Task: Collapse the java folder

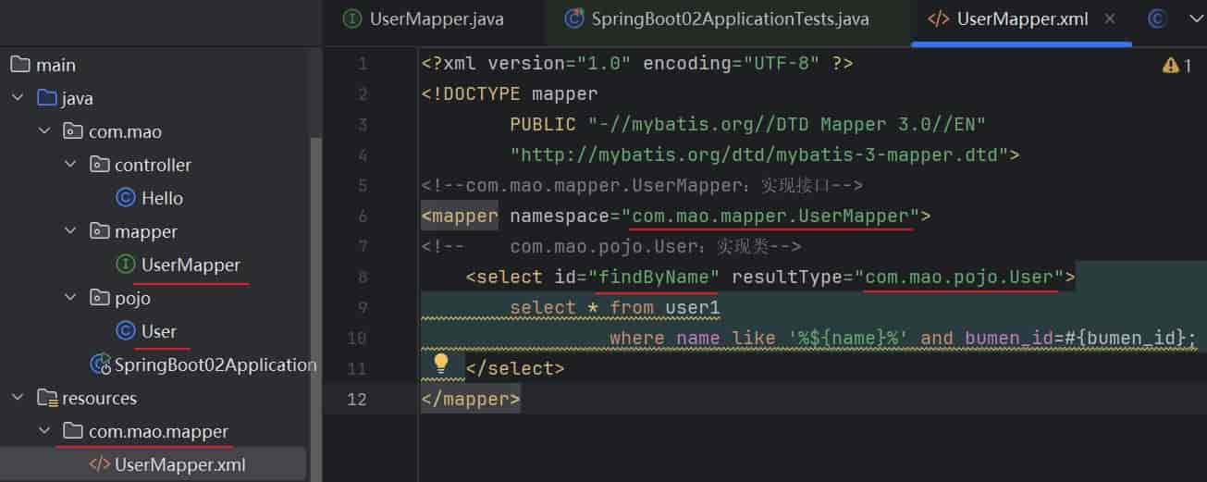Action: [18, 98]
